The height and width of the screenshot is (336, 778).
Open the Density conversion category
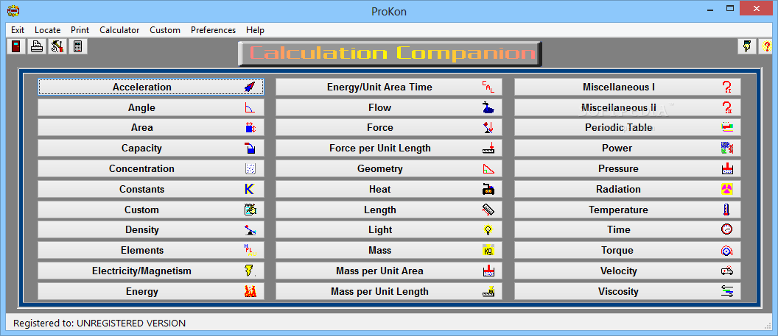click(151, 229)
